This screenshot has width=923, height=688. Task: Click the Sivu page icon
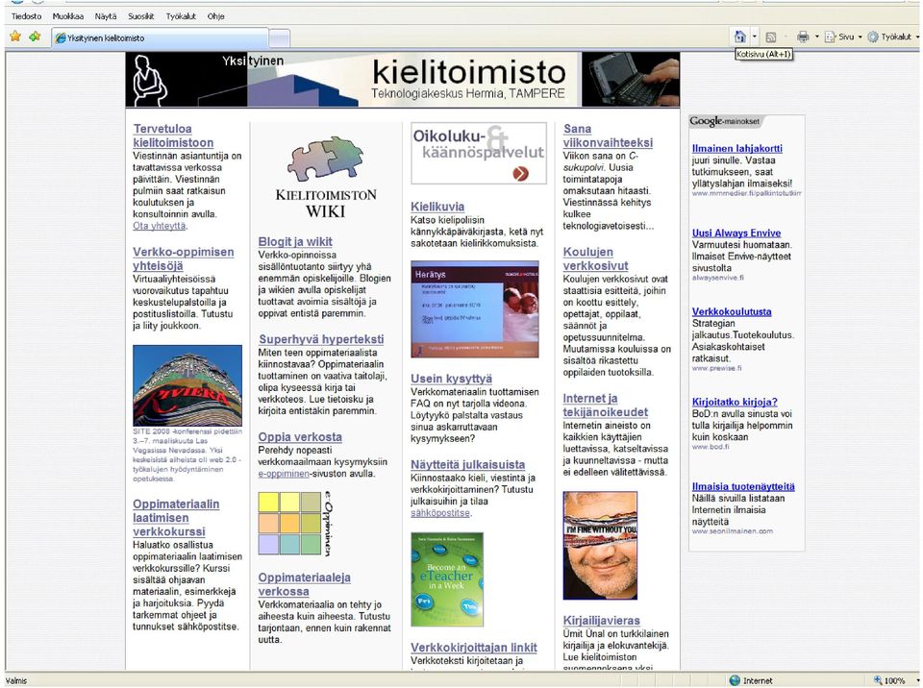point(830,37)
